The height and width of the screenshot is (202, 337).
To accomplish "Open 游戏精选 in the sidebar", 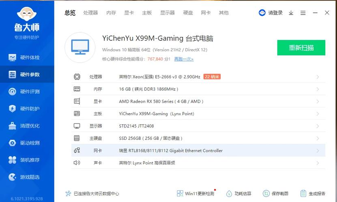I will coord(27,177).
